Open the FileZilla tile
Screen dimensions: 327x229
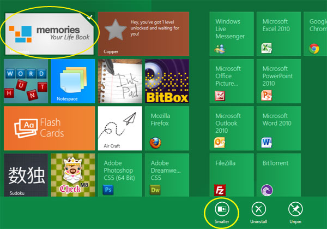pyautogui.click(x=232, y=175)
